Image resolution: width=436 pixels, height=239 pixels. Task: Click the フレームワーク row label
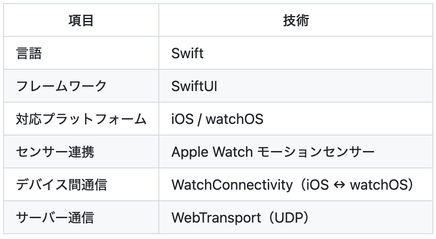pyautogui.click(x=61, y=86)
